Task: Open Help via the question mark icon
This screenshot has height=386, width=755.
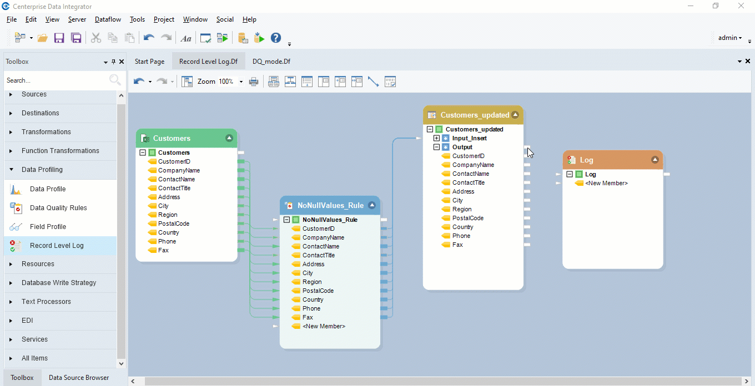Action: click(x=276, y=38)
